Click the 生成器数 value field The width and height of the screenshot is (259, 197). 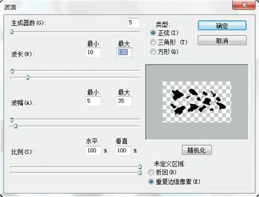point(134,23)
